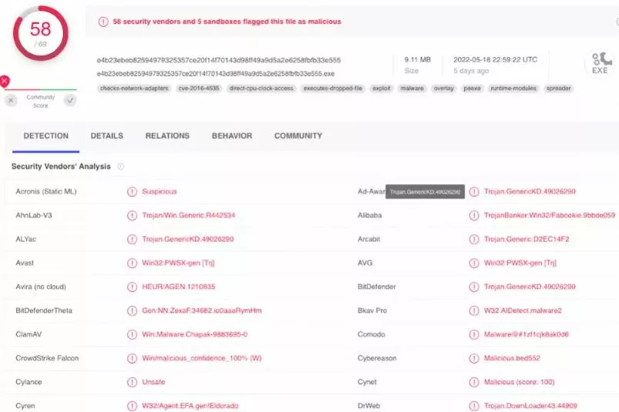Click the Trojan.GenericKD tooltip popup

click(x=426, y=192)
